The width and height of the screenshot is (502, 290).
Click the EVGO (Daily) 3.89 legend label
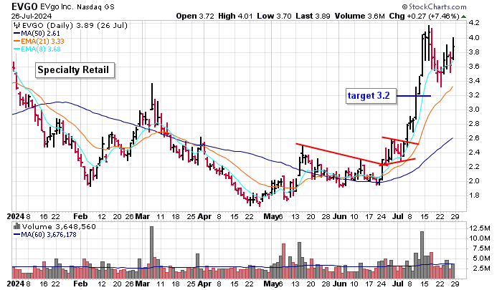[75, 26]
